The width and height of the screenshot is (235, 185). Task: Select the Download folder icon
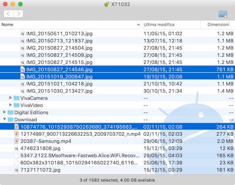[10, 119]
